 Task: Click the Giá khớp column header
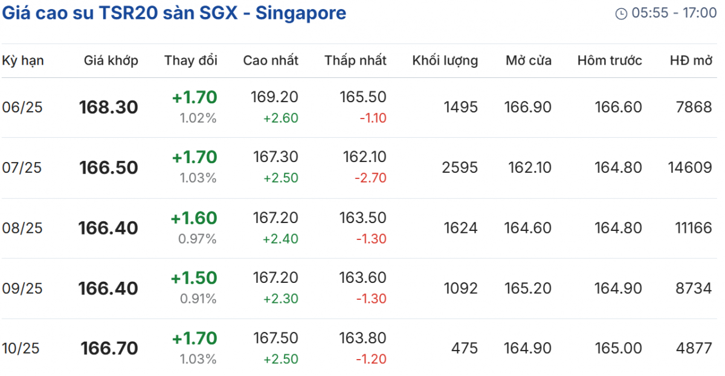[111, 60]
